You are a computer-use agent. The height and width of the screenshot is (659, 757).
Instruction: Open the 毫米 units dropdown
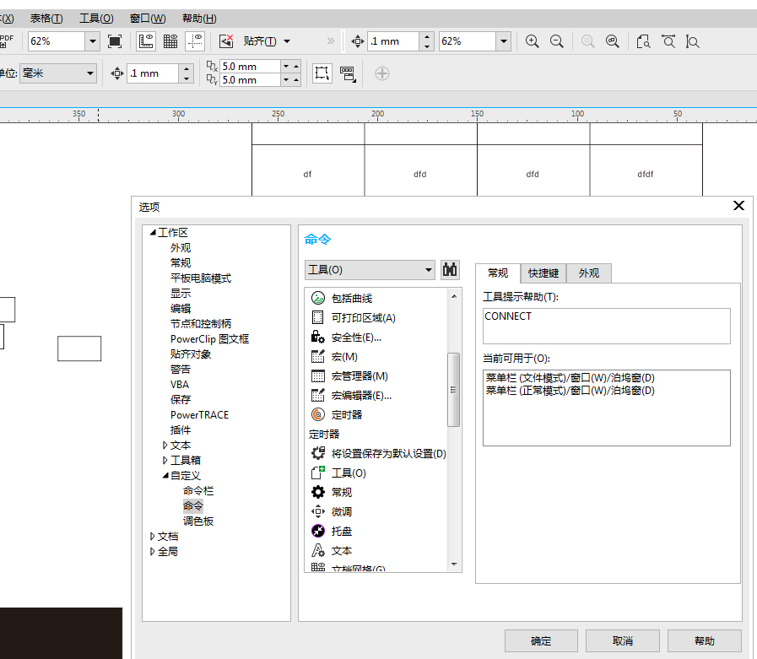pos(89,73)
